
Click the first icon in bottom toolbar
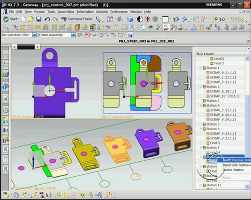tap(6, 195)
